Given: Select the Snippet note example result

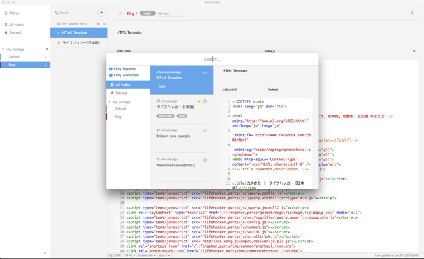Looking at the screenshot, I should (x=182, y=138).
